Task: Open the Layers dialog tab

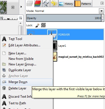Action: tap(30, 4)
